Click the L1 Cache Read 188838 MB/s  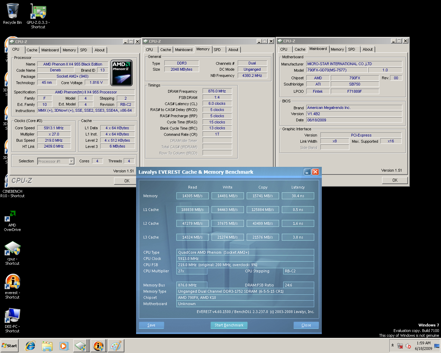click(x=192, y=210)
